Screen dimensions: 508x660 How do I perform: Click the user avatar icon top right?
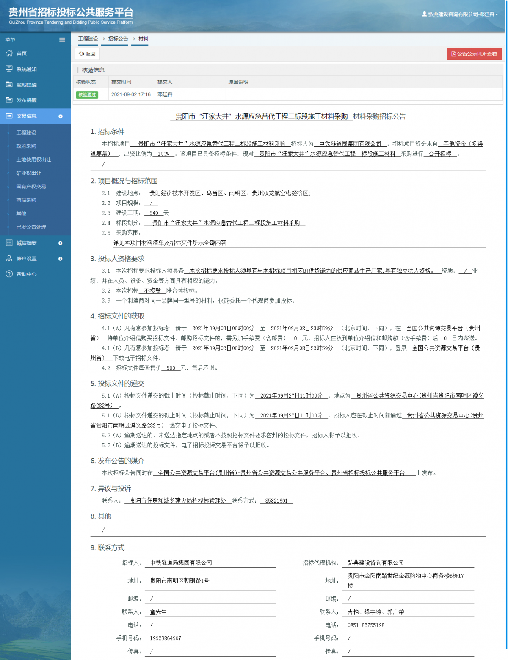click(425, 13)
